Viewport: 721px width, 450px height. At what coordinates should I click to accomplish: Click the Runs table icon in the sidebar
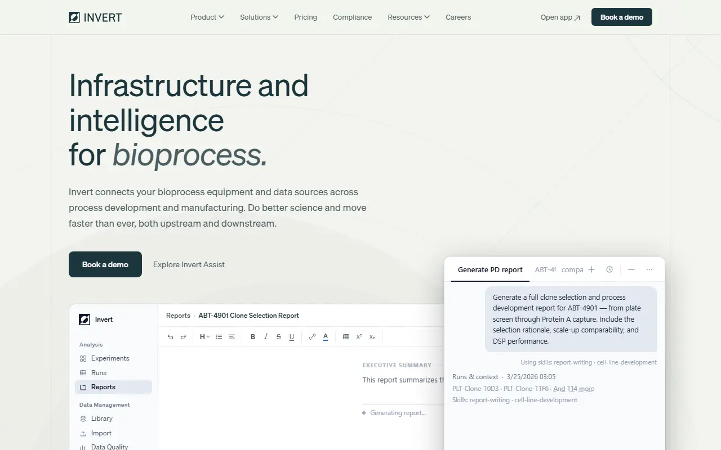83,373
